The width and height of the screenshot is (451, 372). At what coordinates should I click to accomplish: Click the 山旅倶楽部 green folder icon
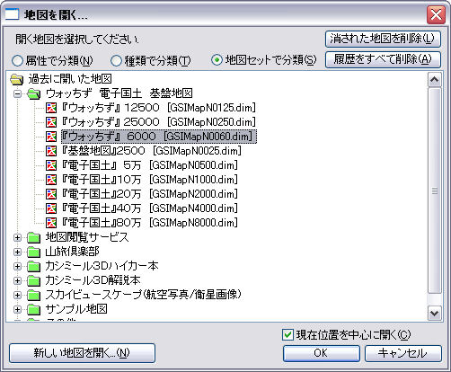[33, 252]
